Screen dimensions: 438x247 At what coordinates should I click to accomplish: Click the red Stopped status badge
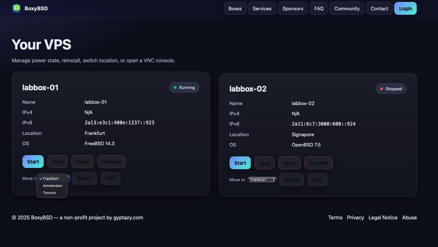tap(391, 89)
